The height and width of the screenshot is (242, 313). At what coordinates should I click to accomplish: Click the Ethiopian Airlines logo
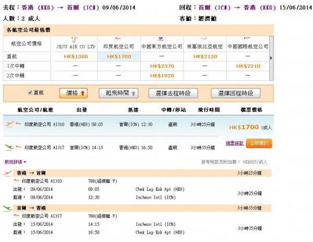point(203,38)
